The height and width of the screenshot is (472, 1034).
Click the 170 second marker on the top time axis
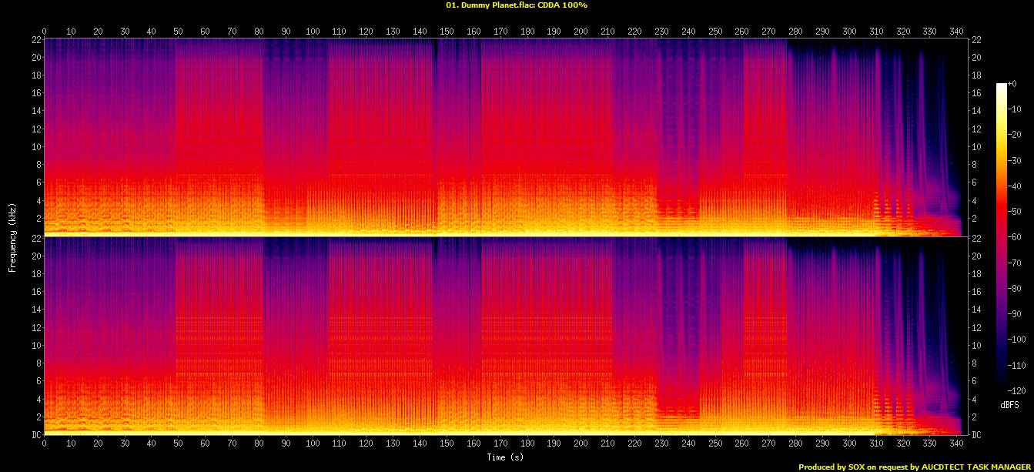(500, 32)
